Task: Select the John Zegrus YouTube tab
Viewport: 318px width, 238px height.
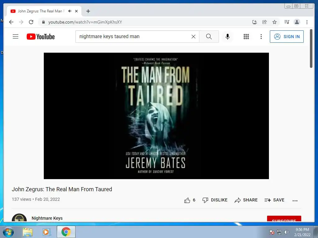Action: [x=44, y=11]
